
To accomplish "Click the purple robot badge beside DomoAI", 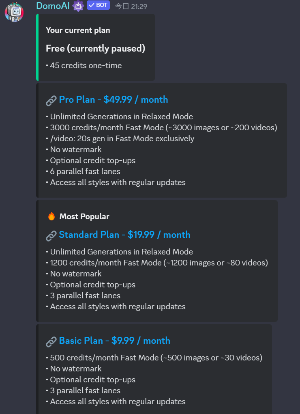I will (78, 6).
